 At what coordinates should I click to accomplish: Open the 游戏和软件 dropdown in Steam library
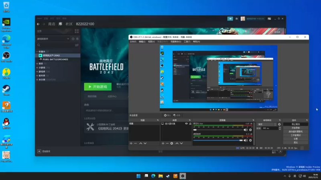53,39
